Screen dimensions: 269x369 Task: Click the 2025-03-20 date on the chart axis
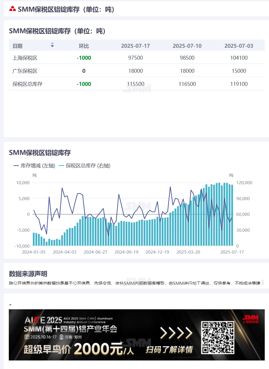[x=188, y=252]
